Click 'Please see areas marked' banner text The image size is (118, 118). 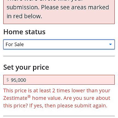click(x=75, y=7)
